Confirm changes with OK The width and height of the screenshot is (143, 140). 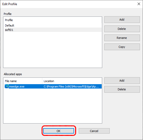point(58,131)
